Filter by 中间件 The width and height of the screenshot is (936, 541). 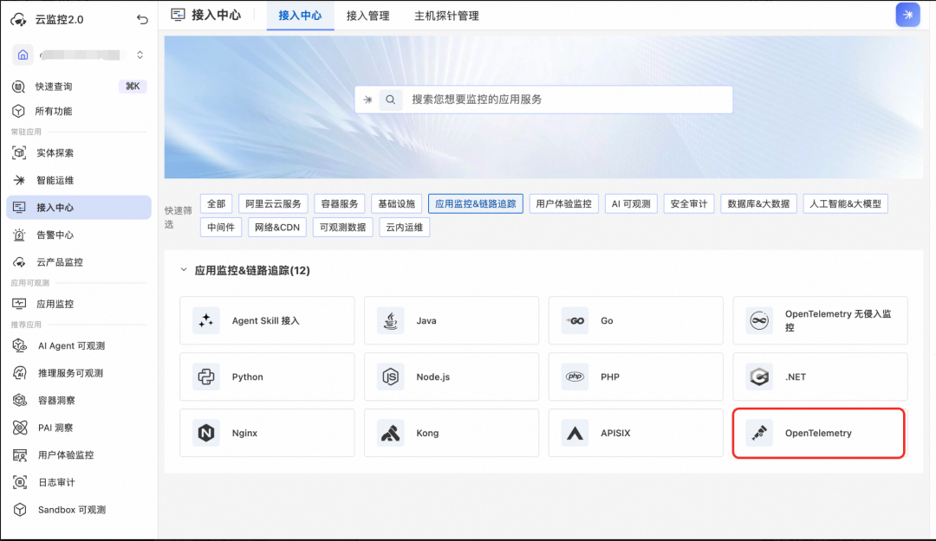pyautogui.click(x=221, y=228)
